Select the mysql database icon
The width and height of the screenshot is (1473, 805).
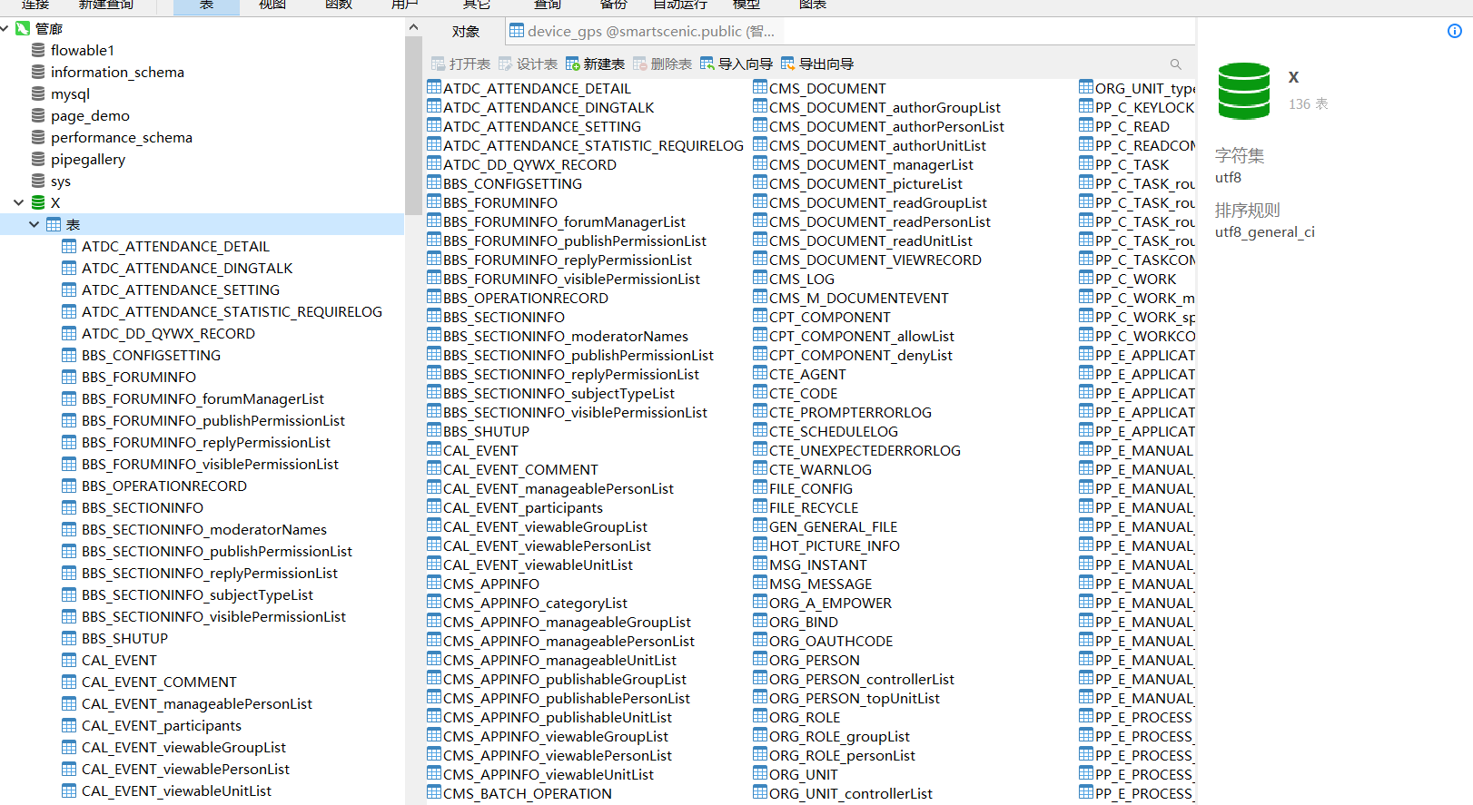click(38, 93)
